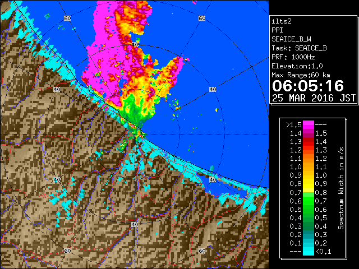
Task: Select the date '25 MAR 2016 JST'
Action: [x=314, y=98]
